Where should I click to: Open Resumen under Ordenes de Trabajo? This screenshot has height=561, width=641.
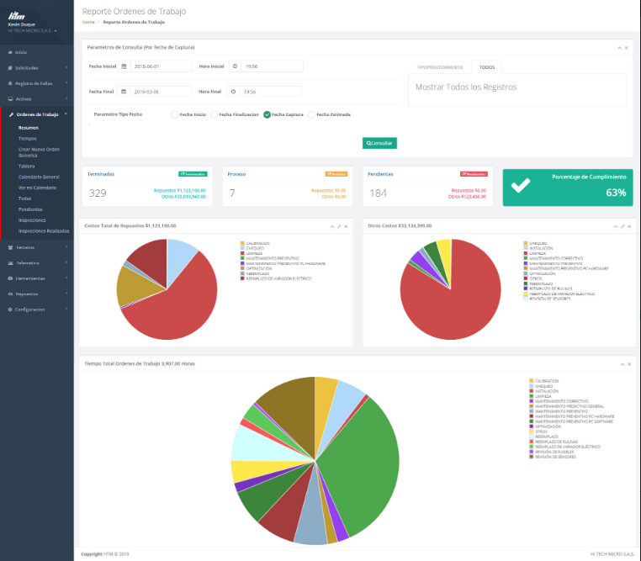(29, 128)
